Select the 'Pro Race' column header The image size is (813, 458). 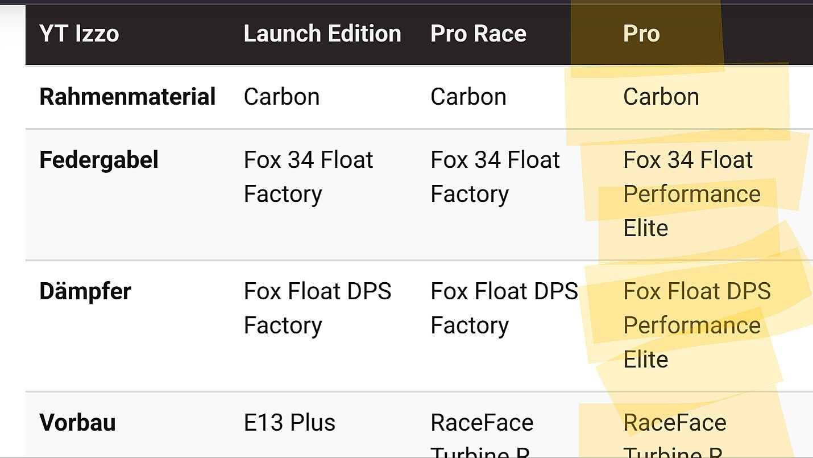(478, 34)
